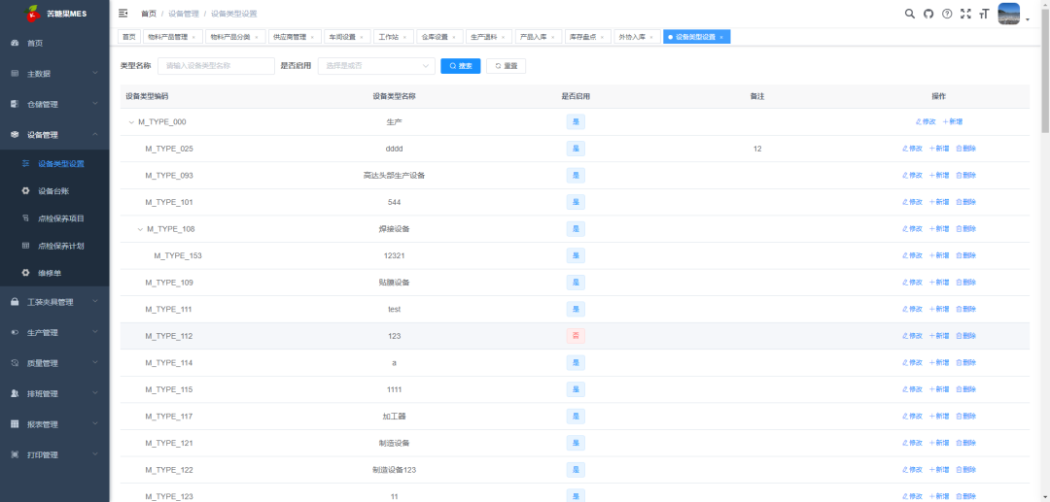This screenshot has height=502, width=1050.
Task: Toggle fullscreen mode icon
Action: 965,14
